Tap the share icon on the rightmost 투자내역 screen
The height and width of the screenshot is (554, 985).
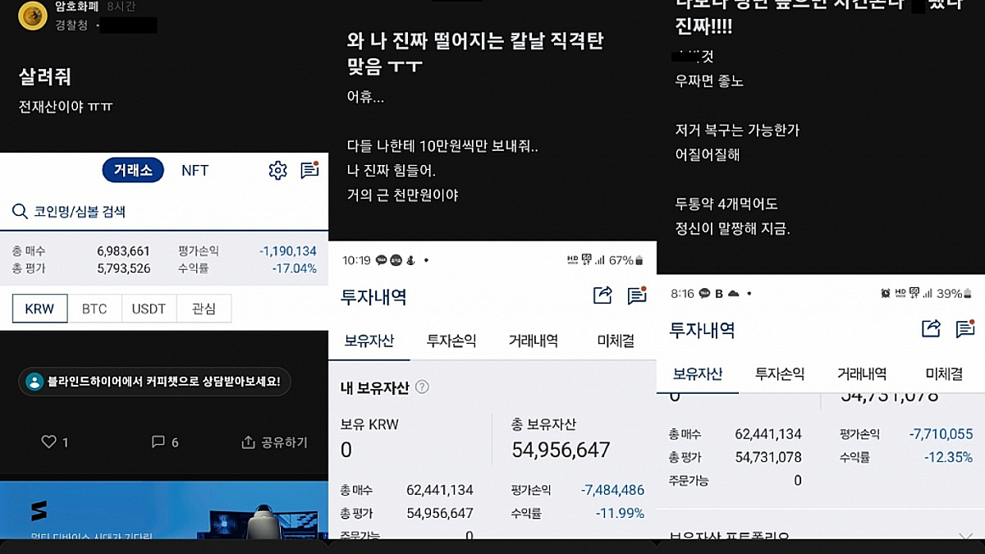932,327
